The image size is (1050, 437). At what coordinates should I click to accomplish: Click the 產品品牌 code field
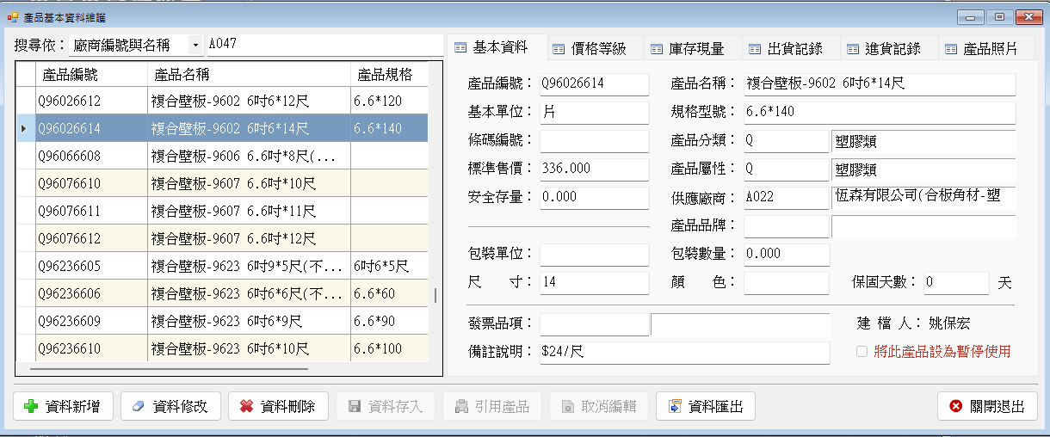pyautogui.click(x=786, y=226)
